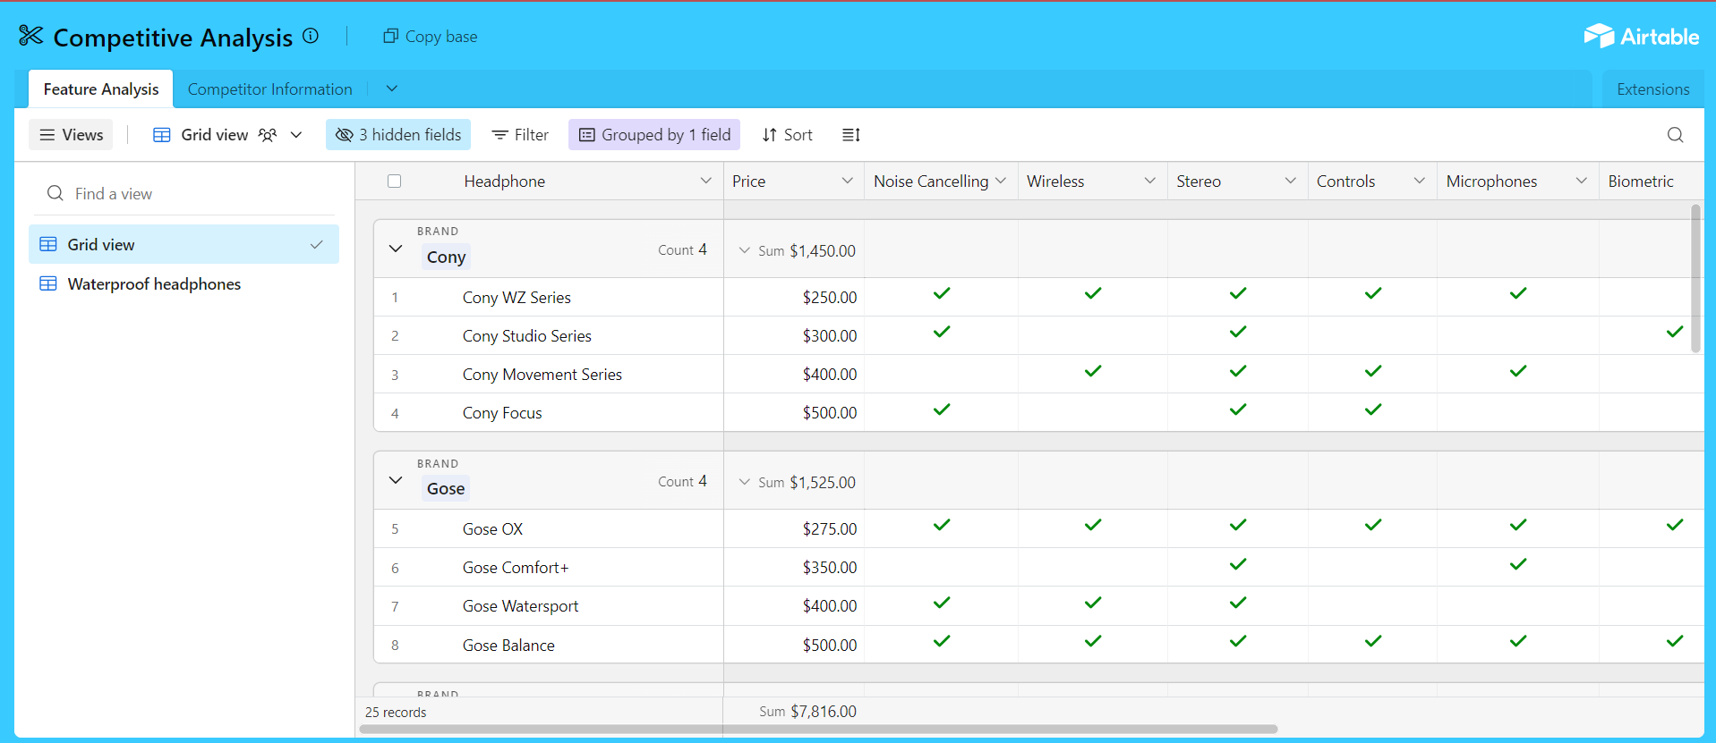The height and width of the screenshot is (743, 1716).
Task: Open base info icon next to title
Action: pos(311,36)
